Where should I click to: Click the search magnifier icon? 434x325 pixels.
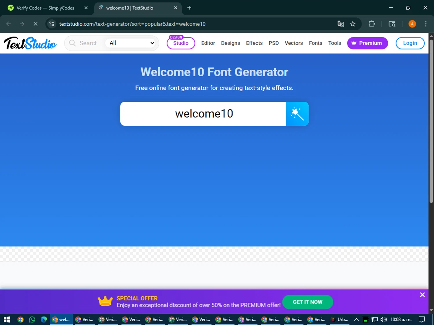click(x=72, y=43)
